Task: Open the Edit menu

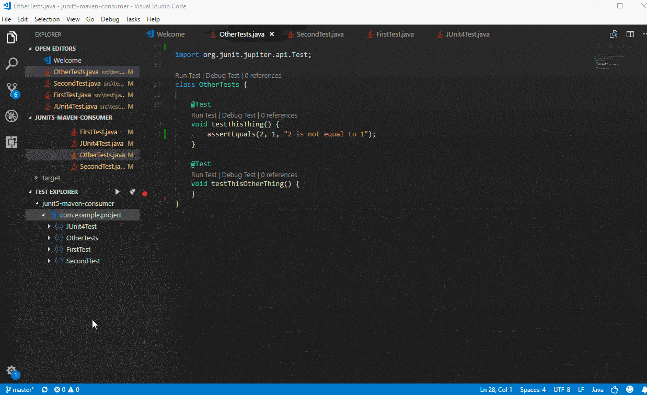Action: coord(22,19)
